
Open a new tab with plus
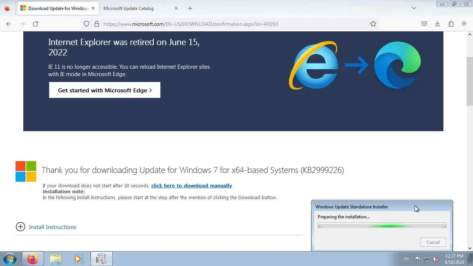coord(190,8)
